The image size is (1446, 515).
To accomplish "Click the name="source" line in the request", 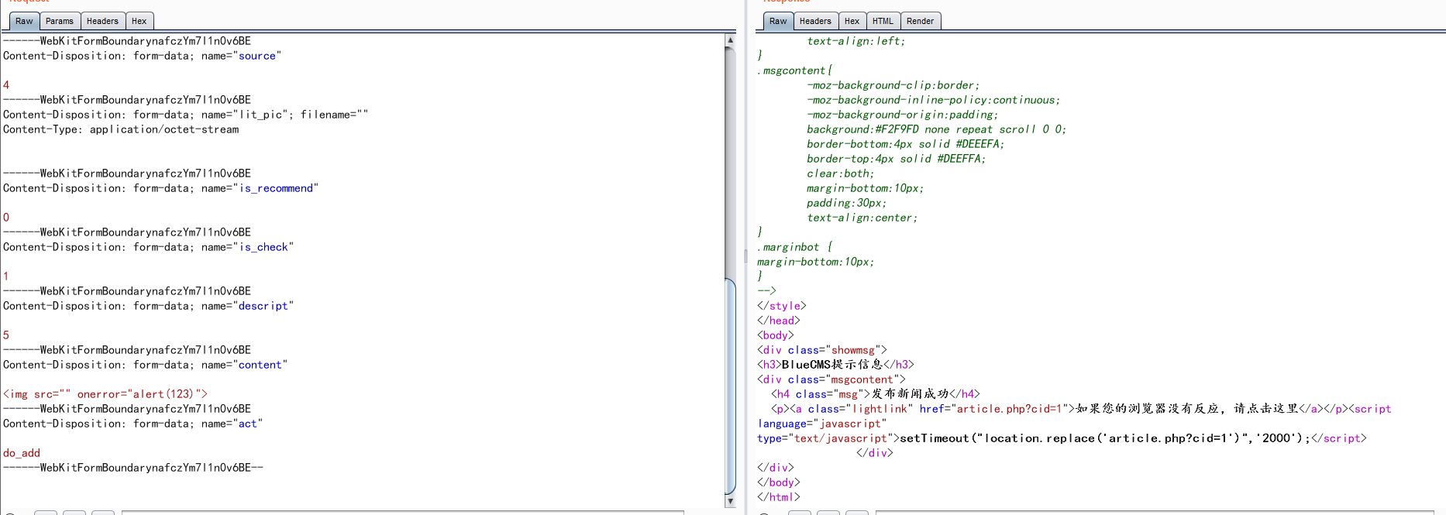I will click(143, 56).
